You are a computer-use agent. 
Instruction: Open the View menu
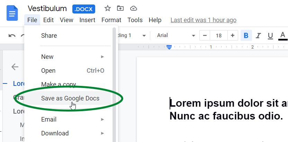tap(66, 20)
